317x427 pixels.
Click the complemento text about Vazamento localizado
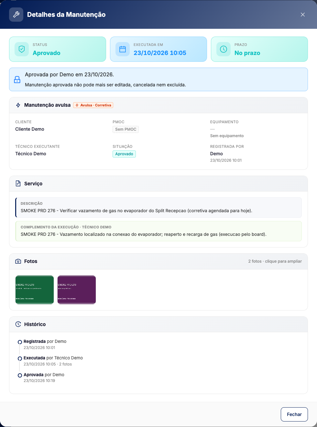(x=144, y=234)
